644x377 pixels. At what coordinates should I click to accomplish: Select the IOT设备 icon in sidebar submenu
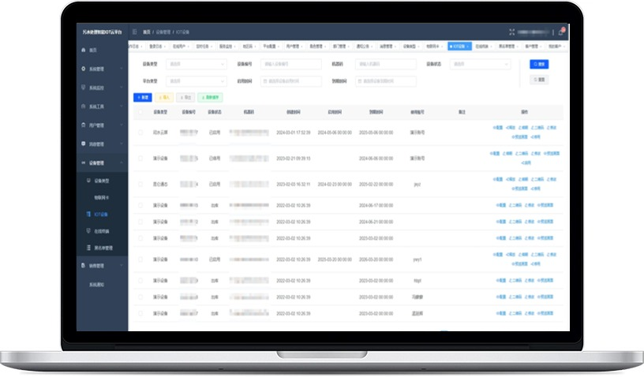(x=88, y=215)
